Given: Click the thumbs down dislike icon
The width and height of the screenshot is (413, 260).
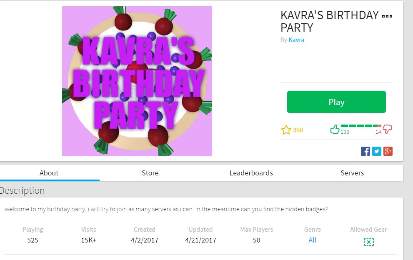Looking at the screenshot, I should click(x=387, y=129).
